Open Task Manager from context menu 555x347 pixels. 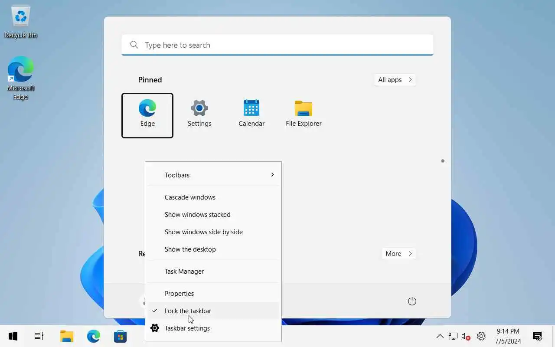[x=213, y=271]
